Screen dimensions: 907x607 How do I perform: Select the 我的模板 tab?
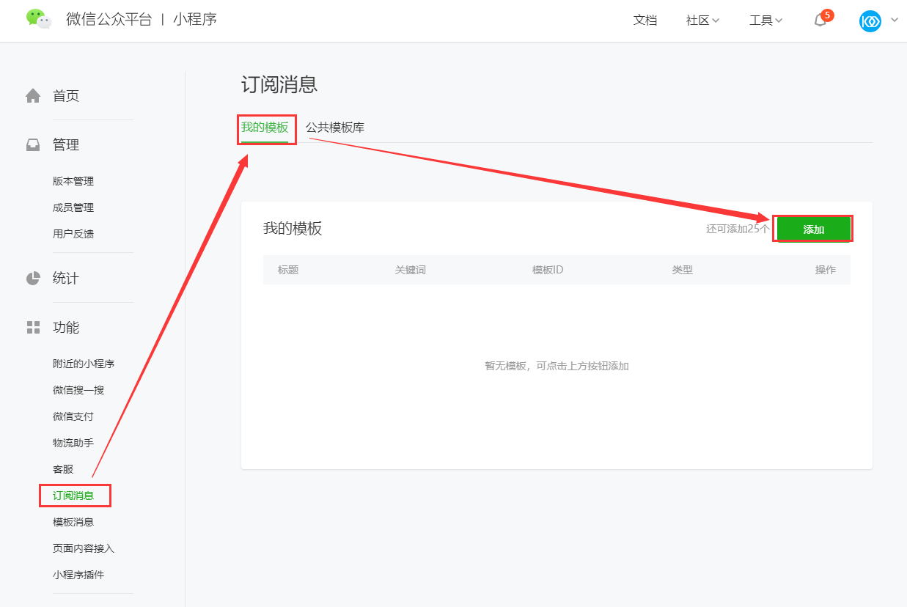click(265, 128)
